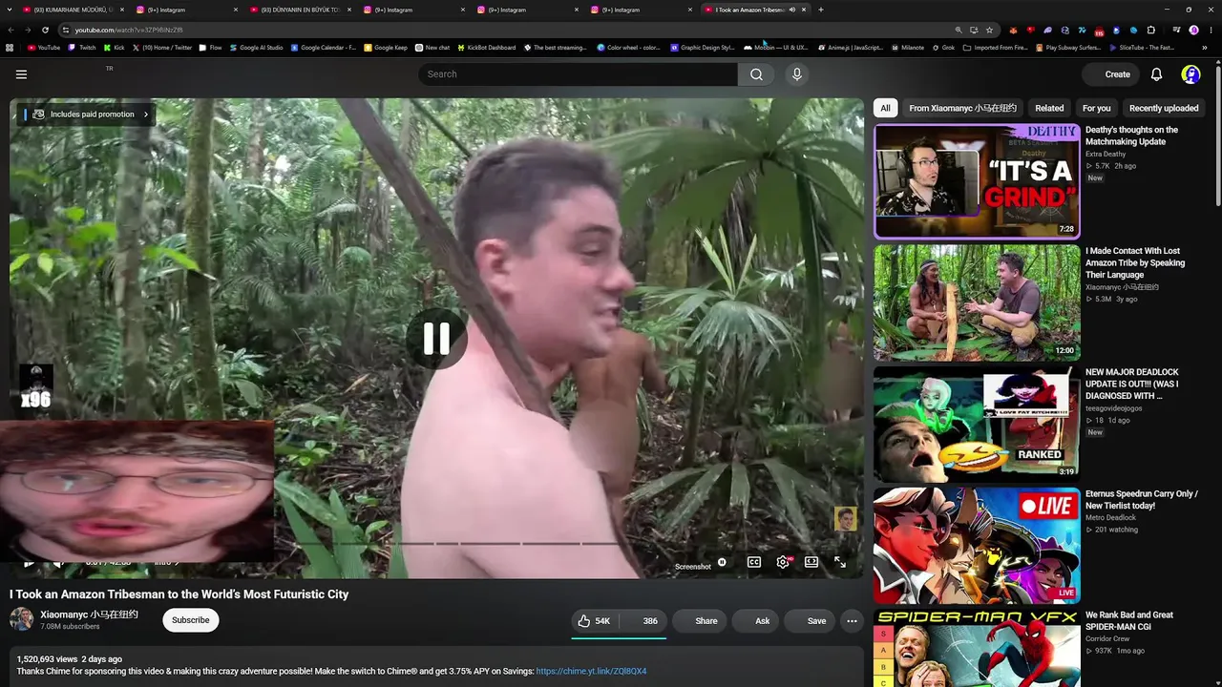
Task: Select the All filter chip
Action: (886, 109)
